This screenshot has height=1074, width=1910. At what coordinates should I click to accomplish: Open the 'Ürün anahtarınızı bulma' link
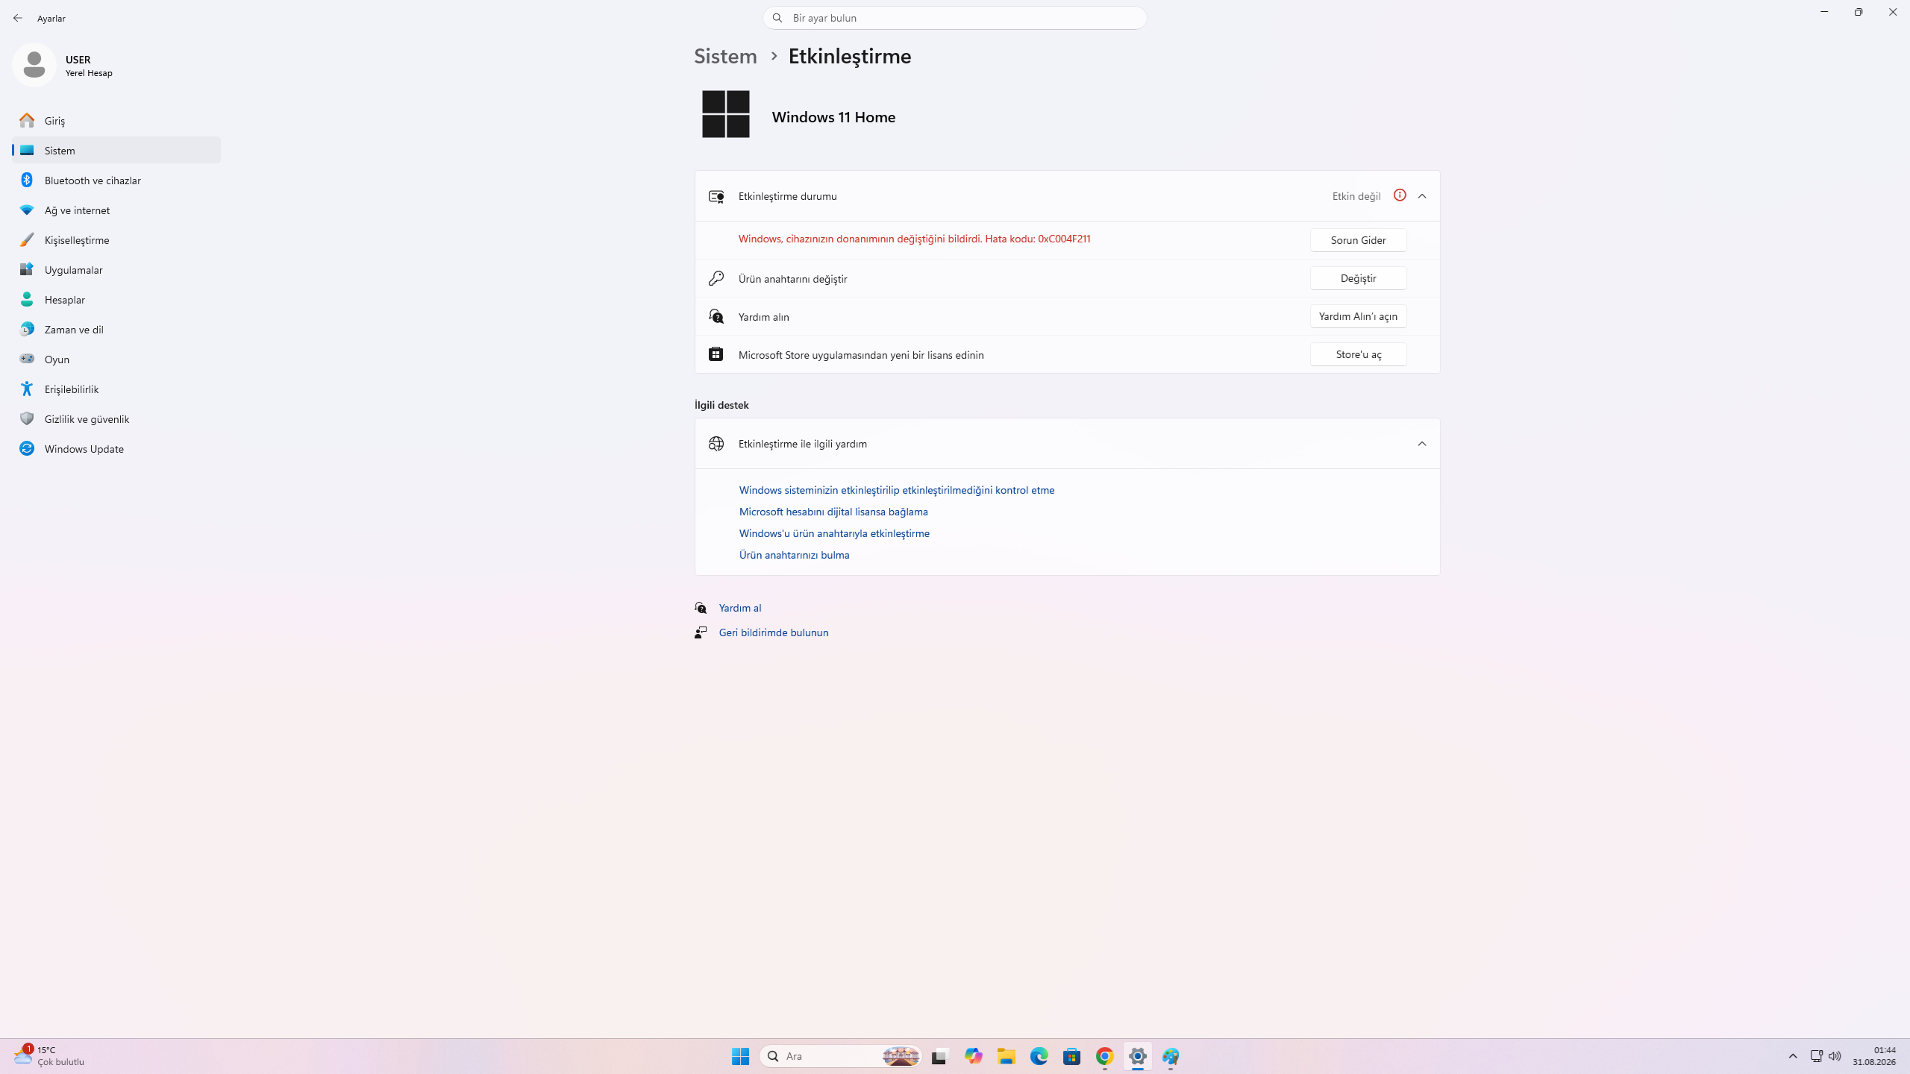[x=794, y=555]
